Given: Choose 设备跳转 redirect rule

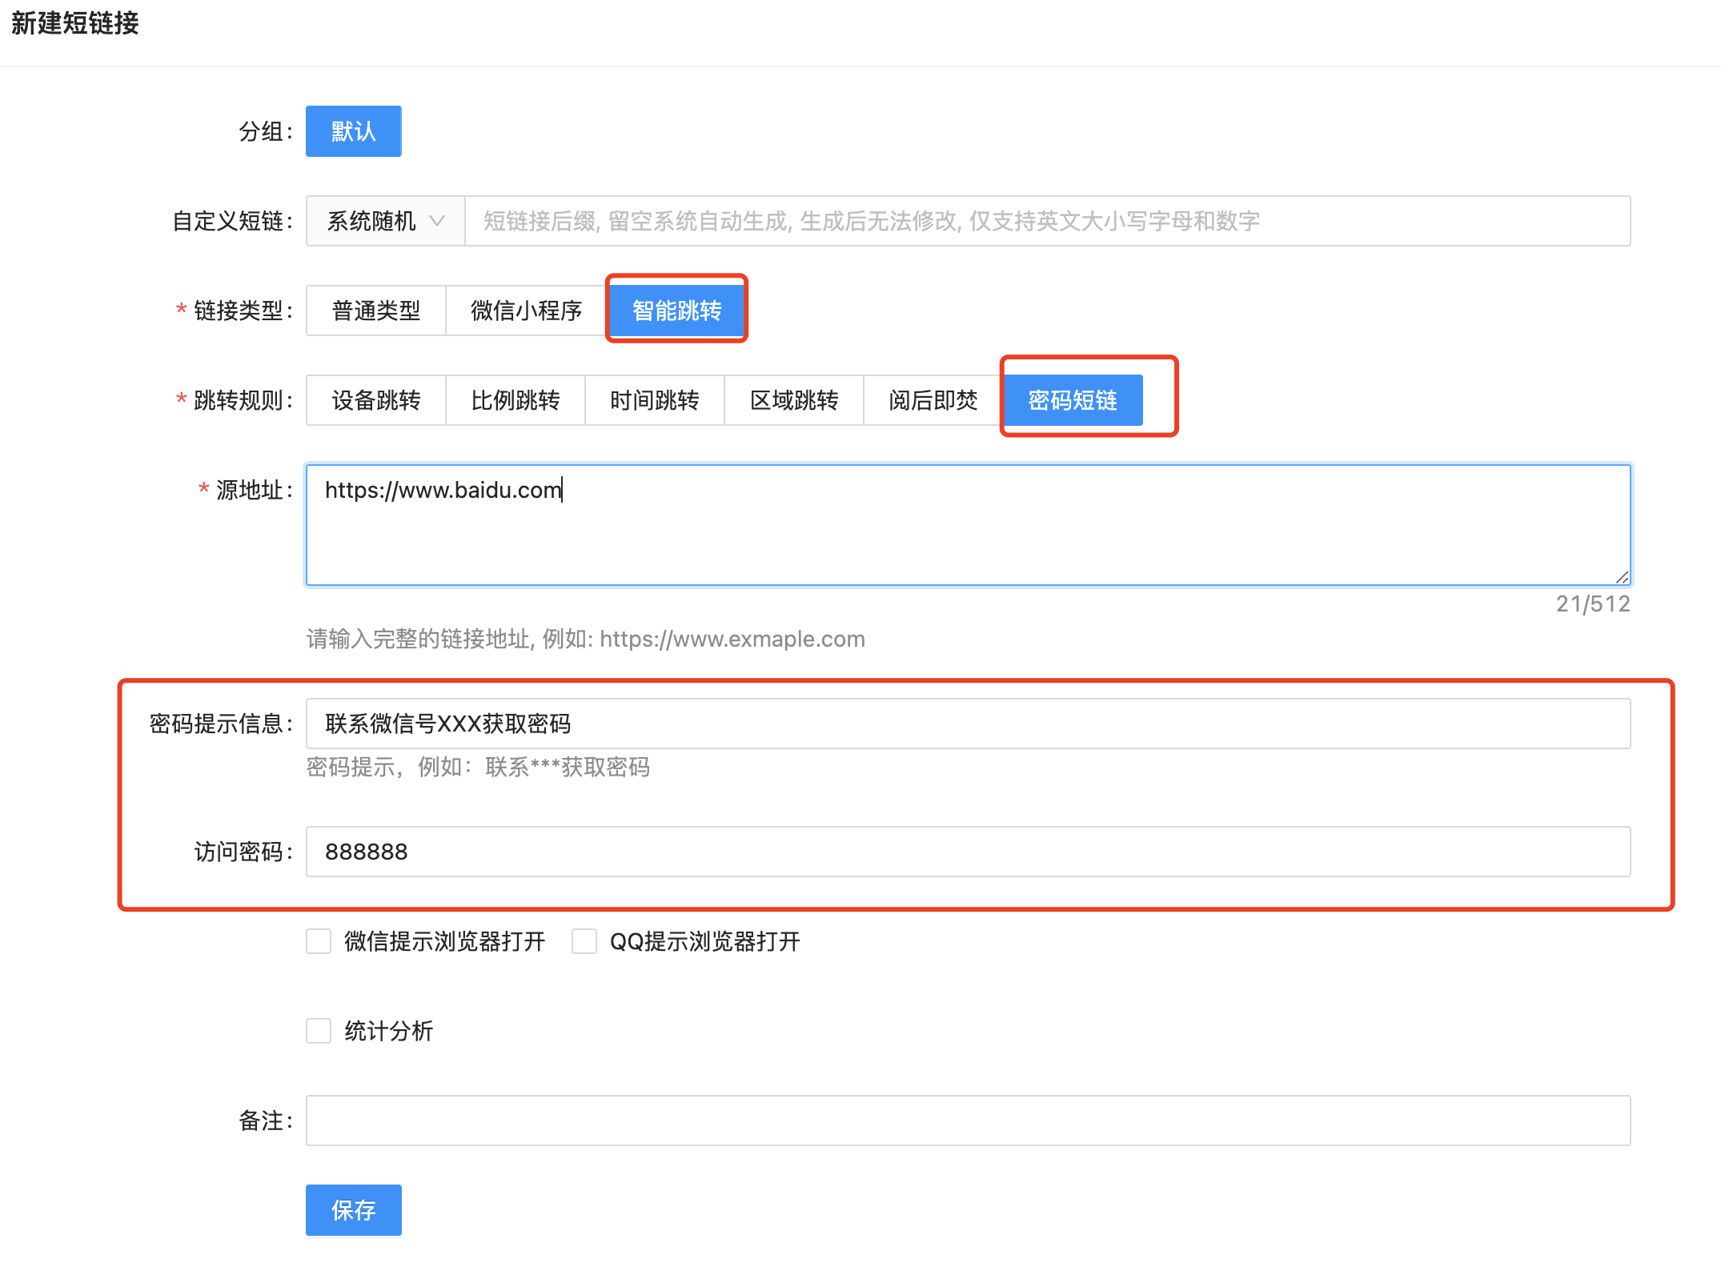Looking at the screenshot, I should [x=375, y=400].
